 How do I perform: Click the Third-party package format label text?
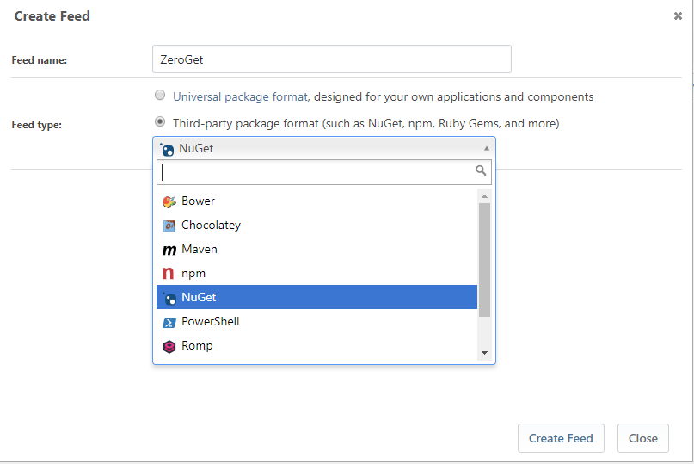[366, 123]
